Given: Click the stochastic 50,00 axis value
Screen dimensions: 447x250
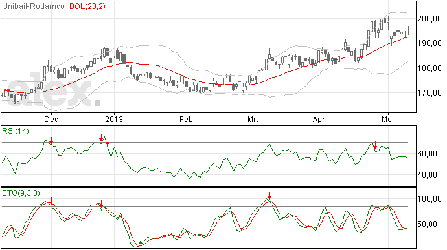Looking at the screenshot, I should [x=427, y=224].
